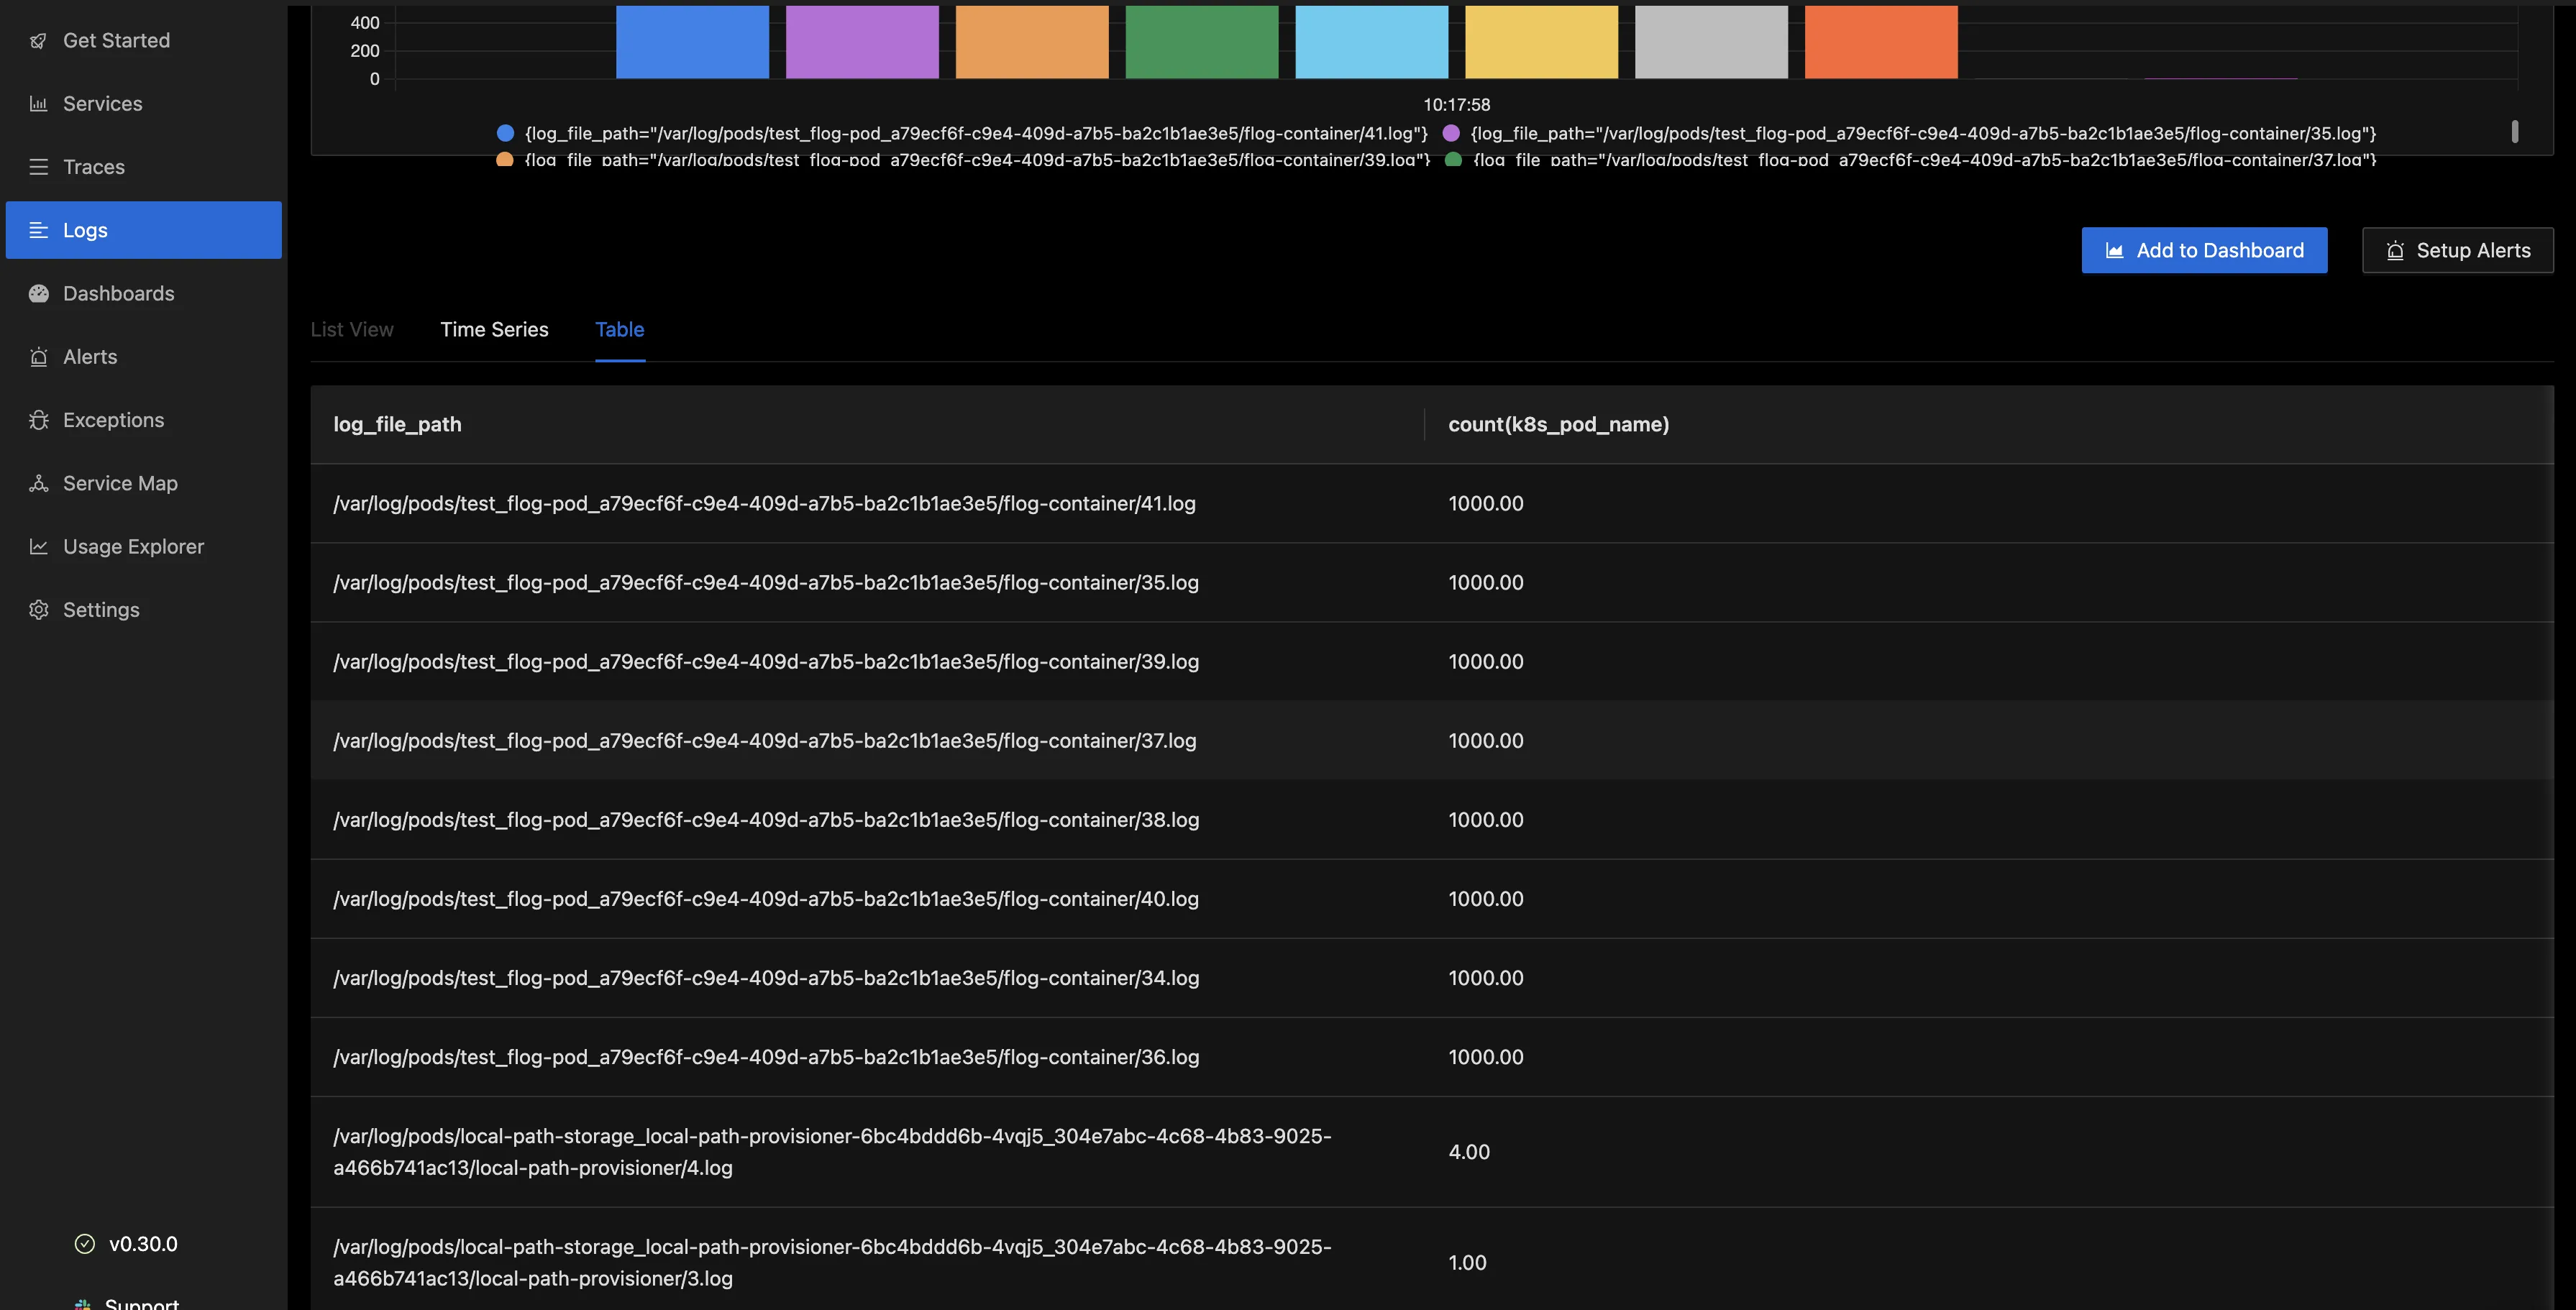The width and height of the screenshot is (2576, 1310).
Task: Select Logs in the sidebar
Action: click(x=143, y=230)
